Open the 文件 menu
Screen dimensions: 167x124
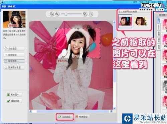click(141, 2)
